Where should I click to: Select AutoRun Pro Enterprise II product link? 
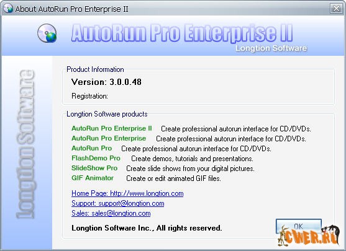pyautogui.click(x=112, y=128)
